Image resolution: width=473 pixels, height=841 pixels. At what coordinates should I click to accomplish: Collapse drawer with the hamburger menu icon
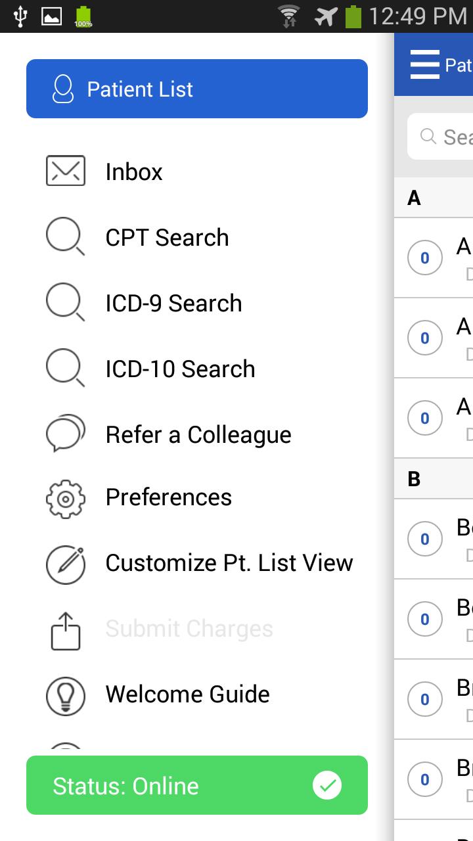coord(424,64)
